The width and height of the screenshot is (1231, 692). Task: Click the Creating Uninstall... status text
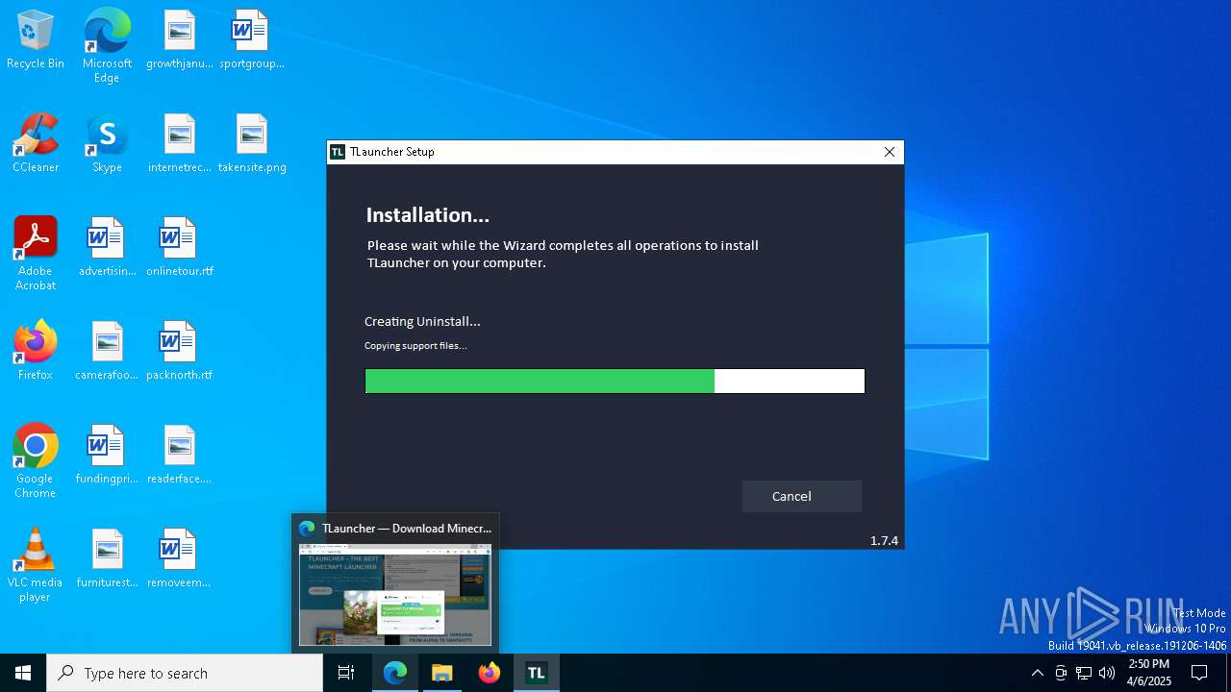422,321
